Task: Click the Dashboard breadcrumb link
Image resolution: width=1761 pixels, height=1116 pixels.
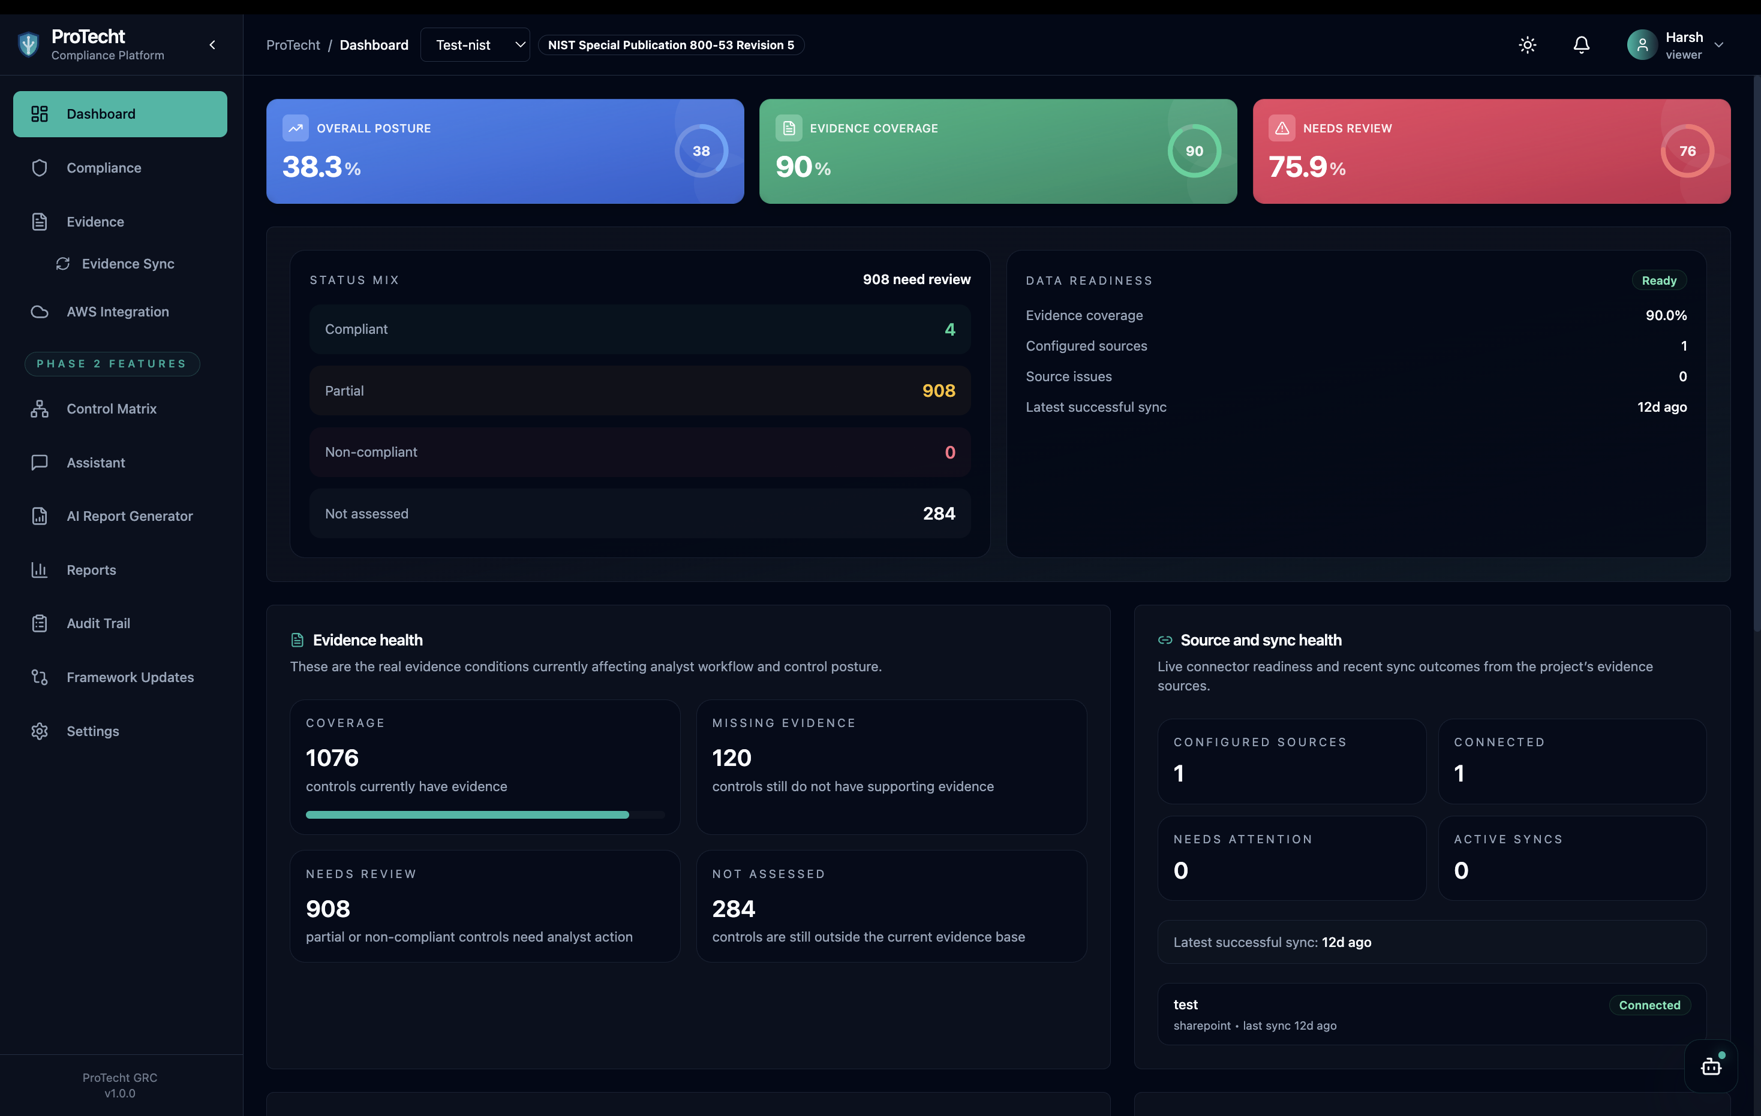Action: click(x=374, y=44)
